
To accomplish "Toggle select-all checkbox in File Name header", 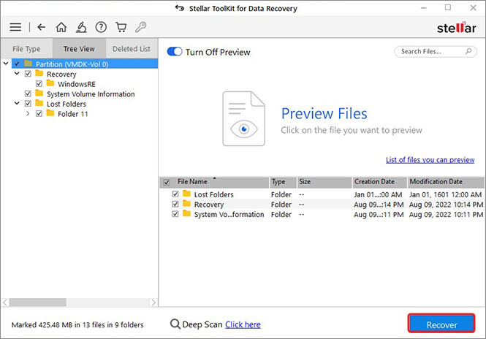I will coord(167,182).
